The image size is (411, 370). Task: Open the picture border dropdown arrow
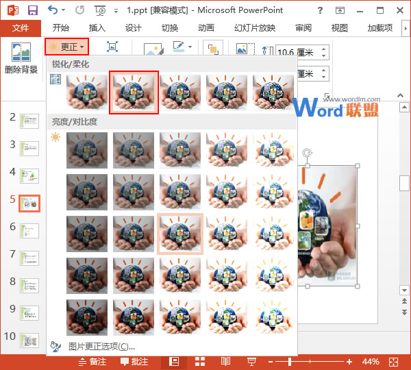pyautogui.click(x=190, y=47)
